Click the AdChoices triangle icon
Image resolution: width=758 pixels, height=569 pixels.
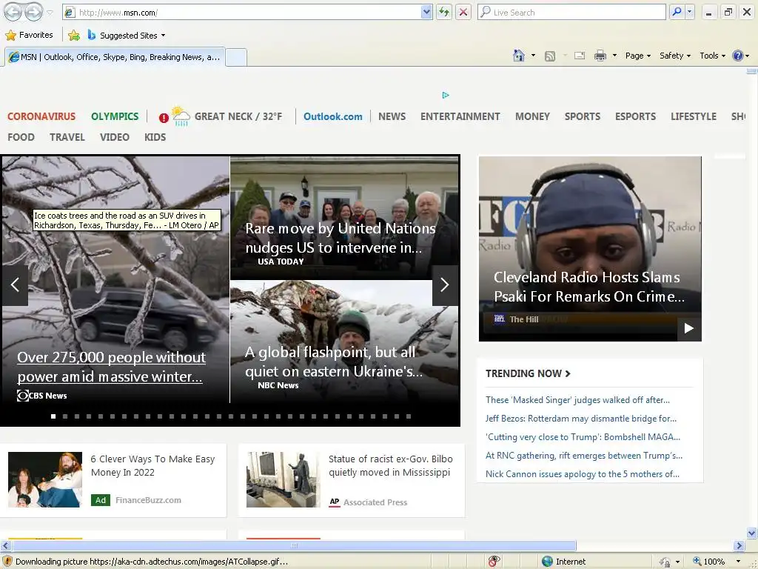pos(446,96)
